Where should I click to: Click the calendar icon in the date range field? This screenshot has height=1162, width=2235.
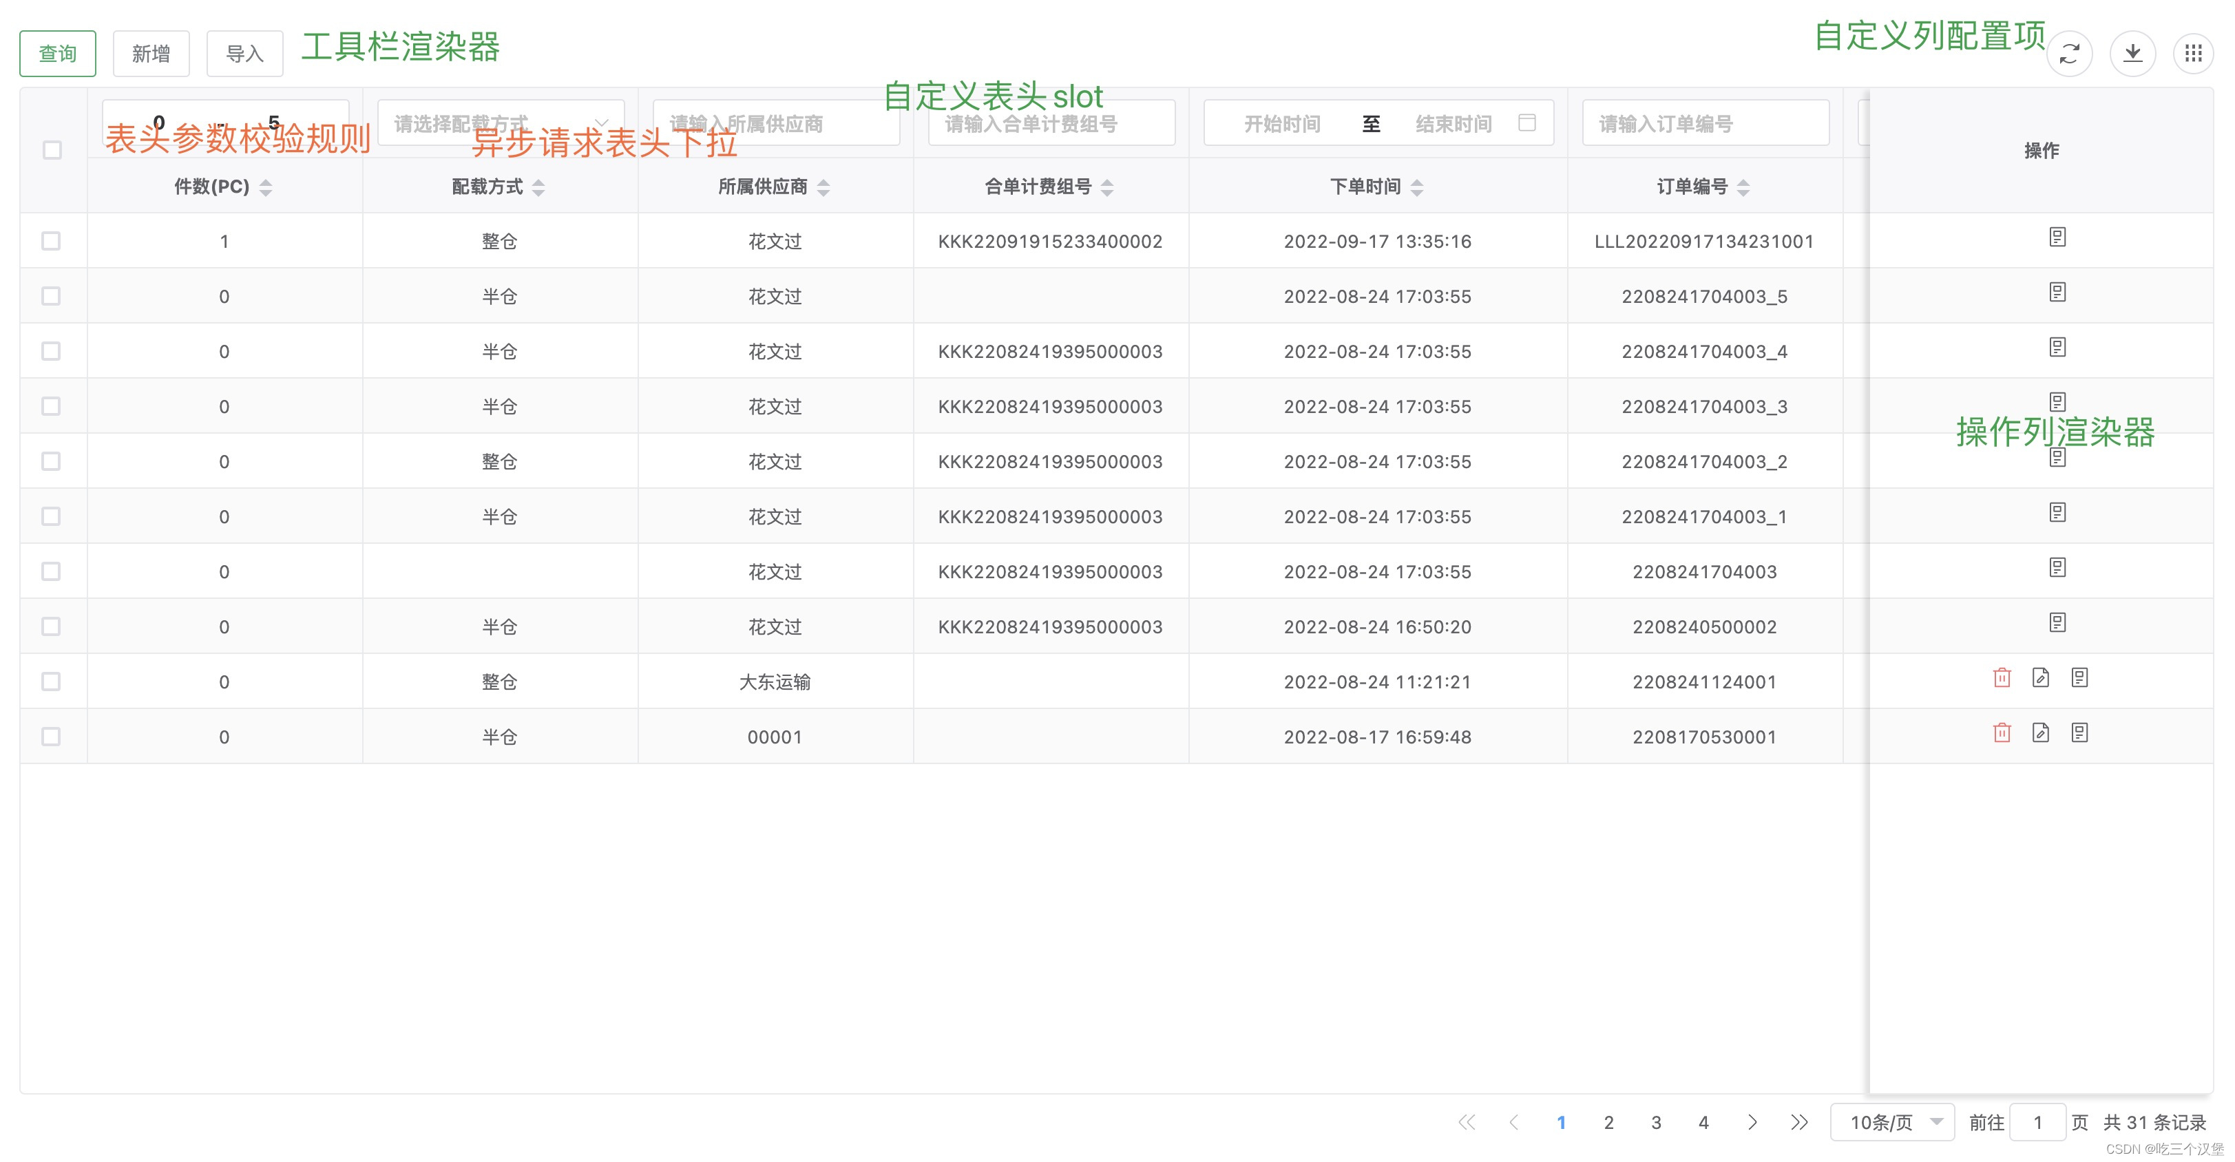coord(1527,123)
